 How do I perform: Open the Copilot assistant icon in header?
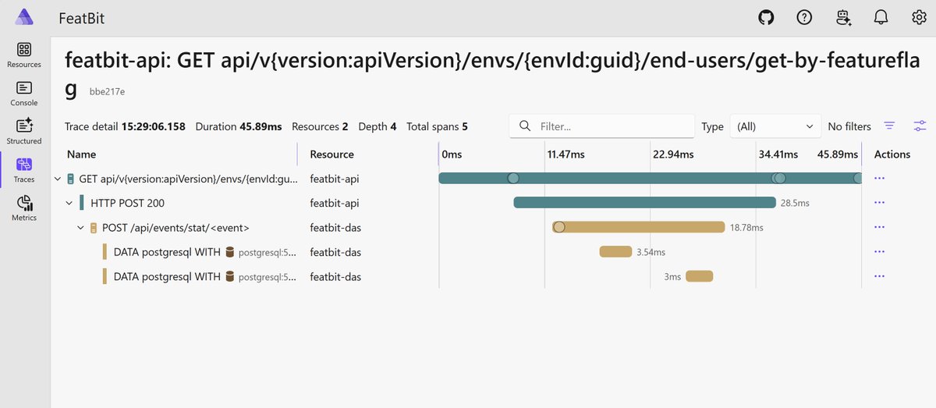842,17
